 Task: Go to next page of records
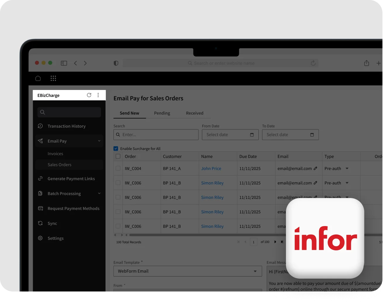[275, 242]
